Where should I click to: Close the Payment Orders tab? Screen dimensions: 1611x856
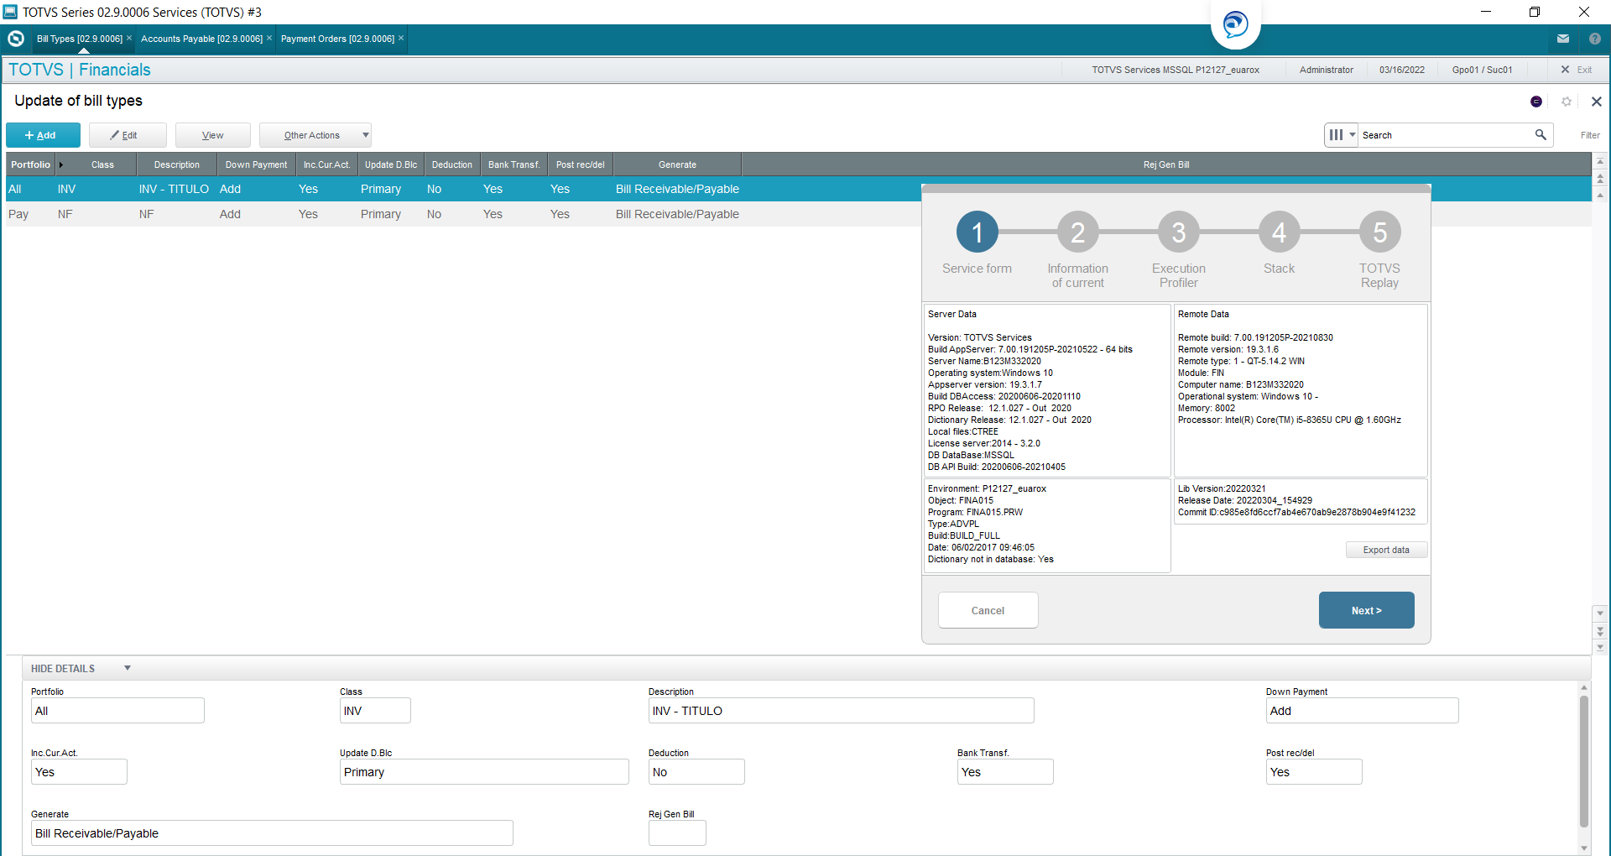401,39
